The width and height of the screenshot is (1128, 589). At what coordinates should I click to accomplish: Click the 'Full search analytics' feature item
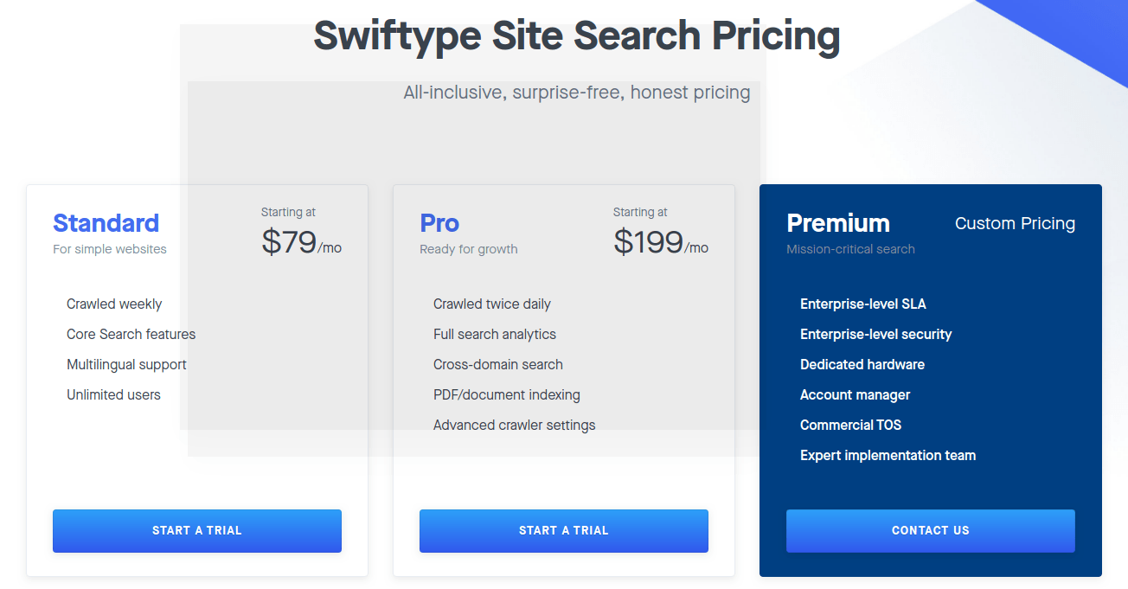pyautogui.click(x=495, y=334)
